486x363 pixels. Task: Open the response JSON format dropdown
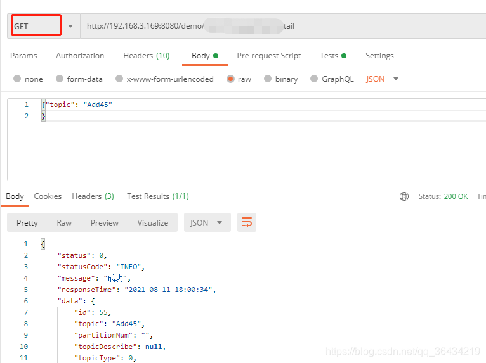[207, 222]
